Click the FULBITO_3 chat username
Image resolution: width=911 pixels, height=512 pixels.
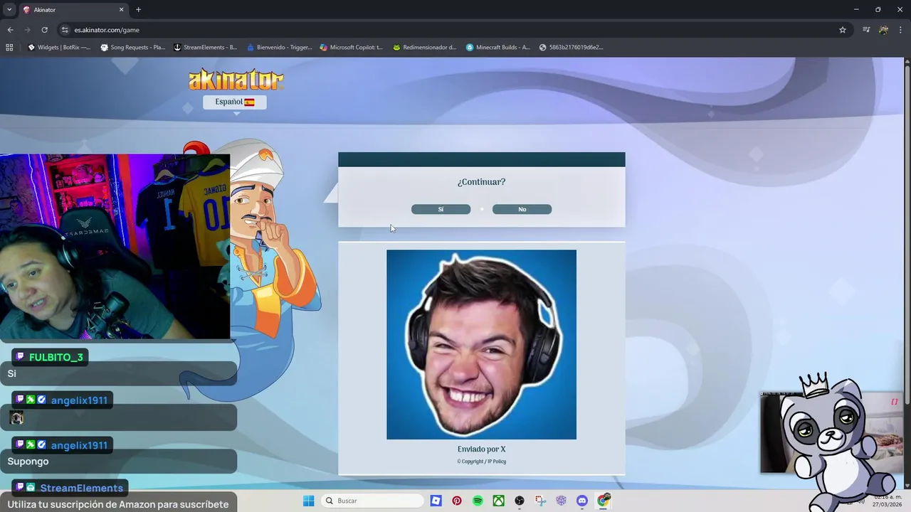coord(56,357)
